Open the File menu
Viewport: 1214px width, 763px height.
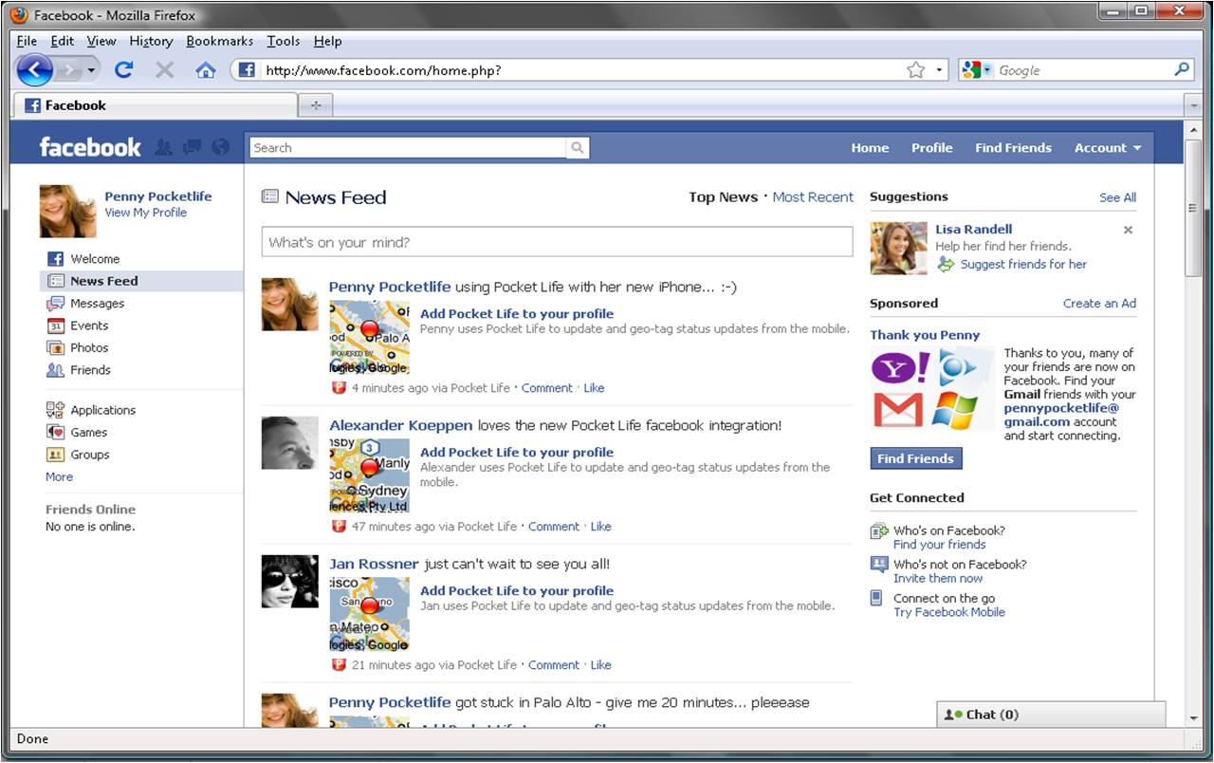tap(27, 41)
